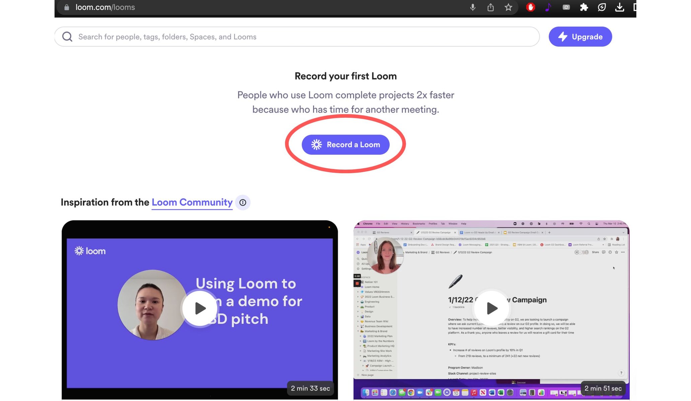Viewport: 691px width, 401px height.
Task: Open the purple music note extension
Action: coord(548,7)
